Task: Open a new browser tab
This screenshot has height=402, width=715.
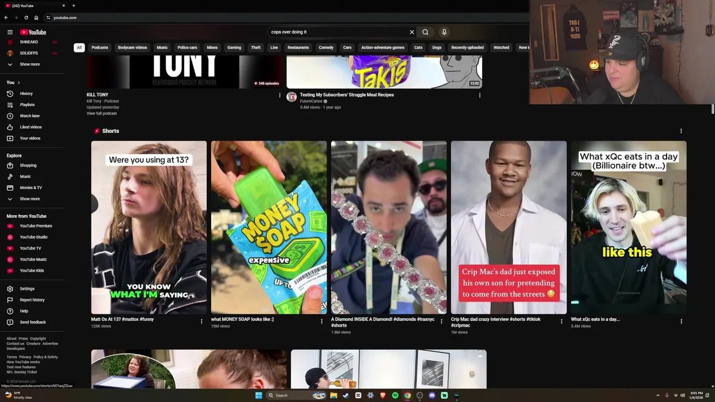Action: coord(73,6)
